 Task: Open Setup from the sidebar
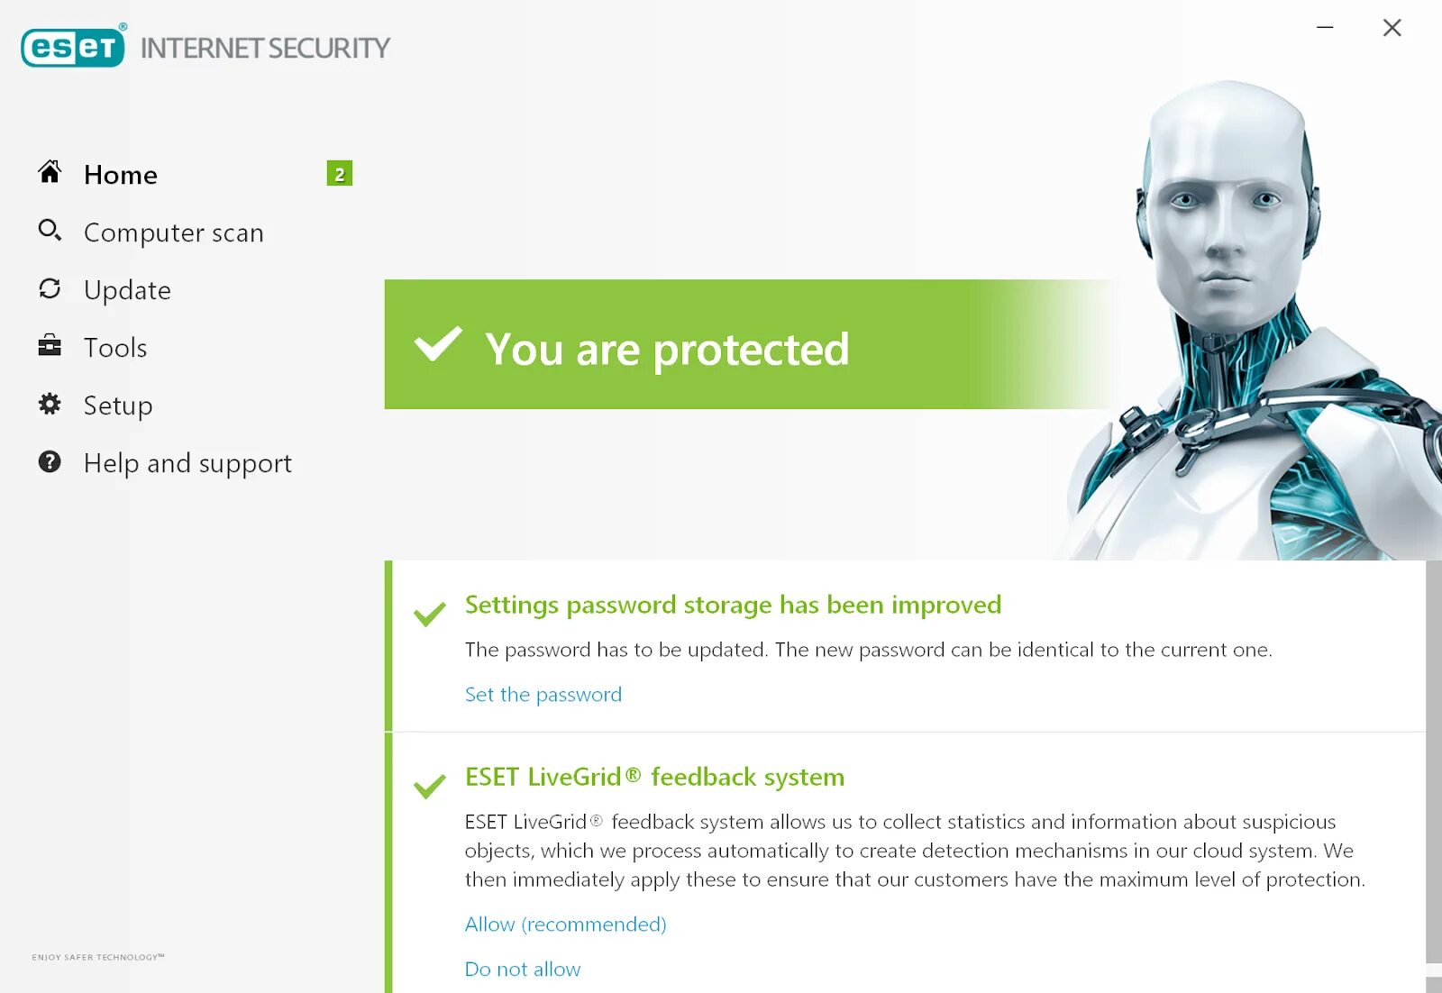pos(118,405)
